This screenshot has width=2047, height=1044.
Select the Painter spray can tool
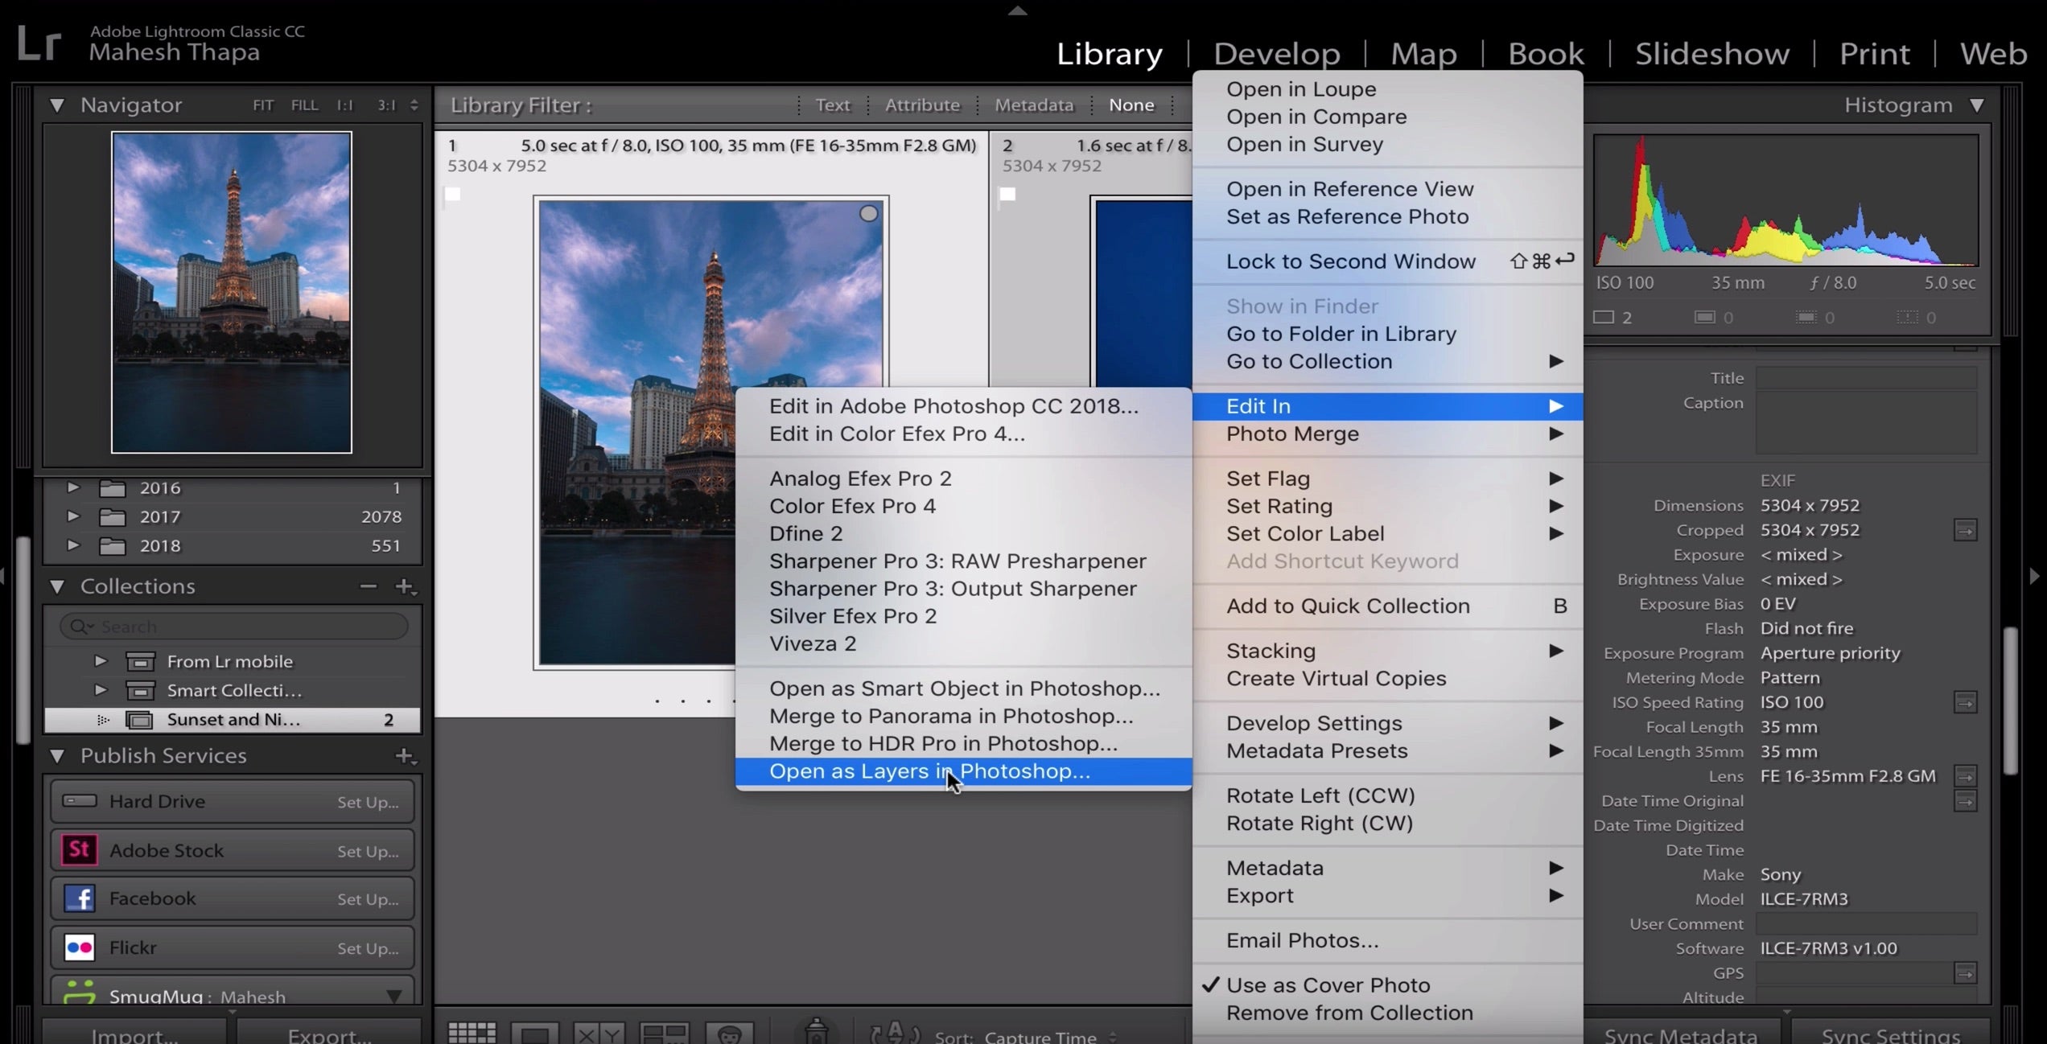(816, 1031)
